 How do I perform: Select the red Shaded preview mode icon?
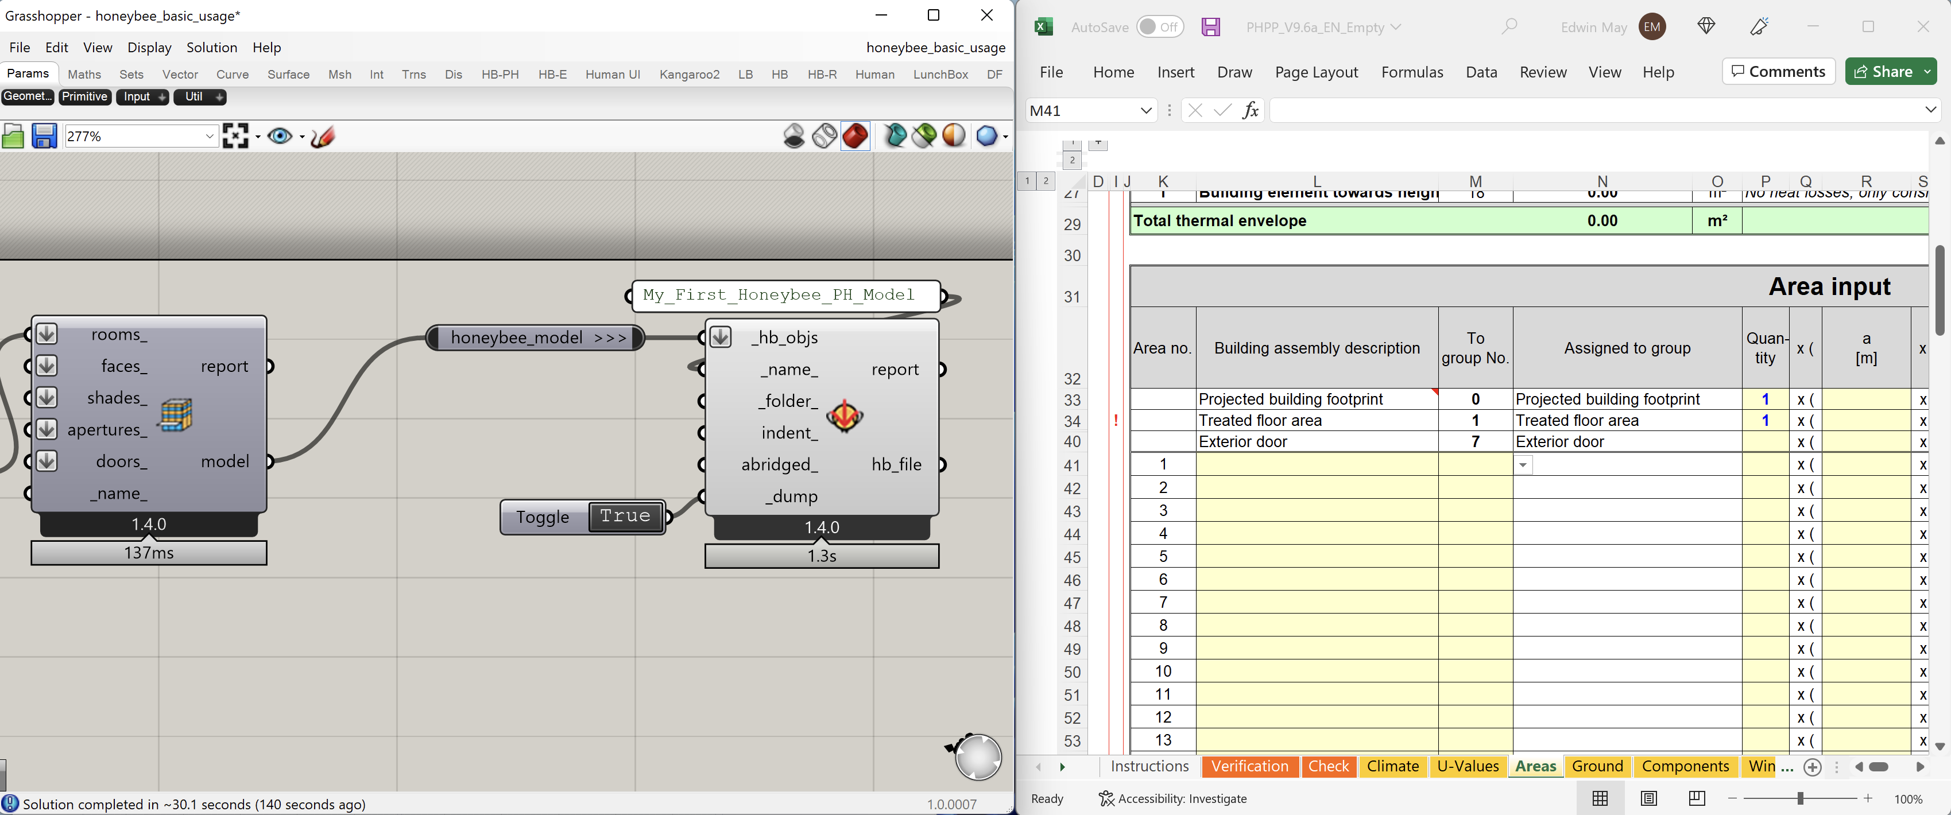(x=856, y=137)
